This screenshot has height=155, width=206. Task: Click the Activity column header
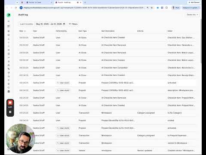(x=140, y=31)
